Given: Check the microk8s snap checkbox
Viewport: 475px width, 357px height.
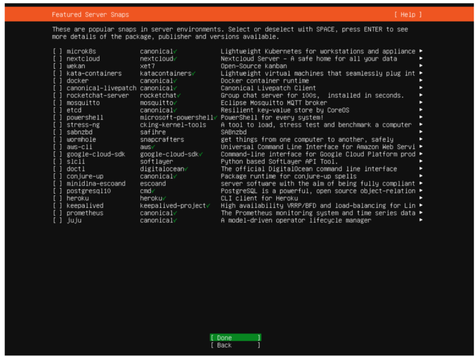Looking at the screenshot, I should (x=58, y=51).
